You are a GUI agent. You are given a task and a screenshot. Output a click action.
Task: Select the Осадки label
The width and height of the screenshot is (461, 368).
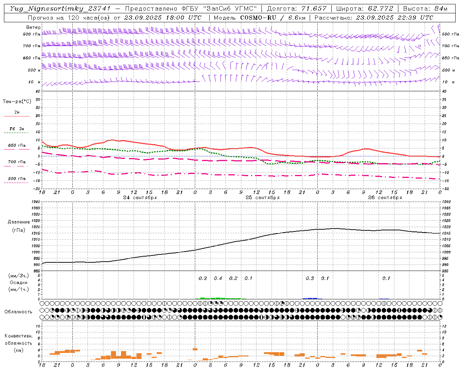[19, 282]
